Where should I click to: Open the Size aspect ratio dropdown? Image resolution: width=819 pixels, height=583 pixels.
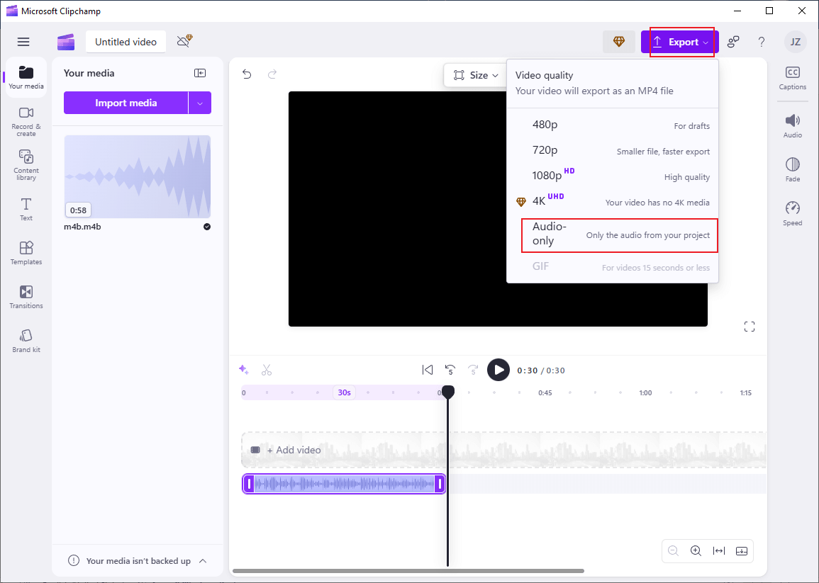(475, 75)
